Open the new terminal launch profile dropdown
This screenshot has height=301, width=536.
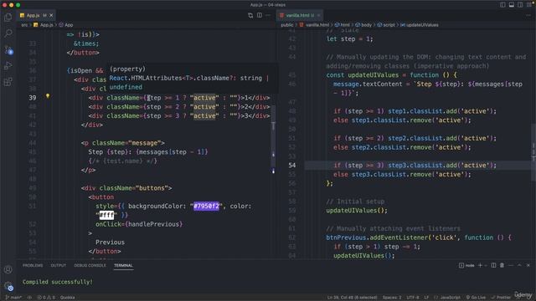click(x=486, y=265)
